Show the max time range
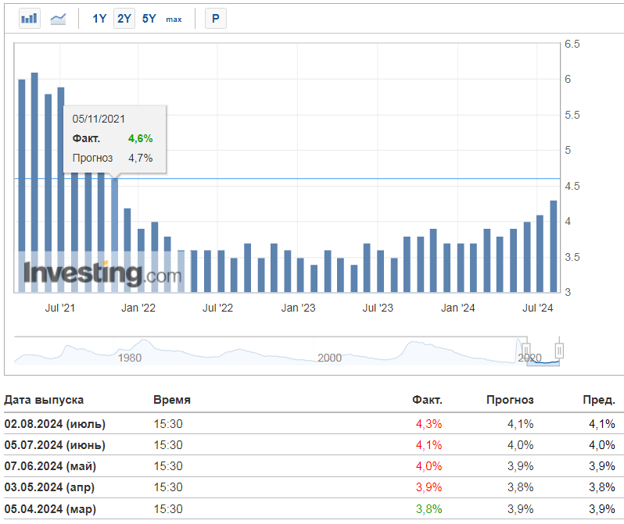Image resolution: width=624 pixels, height=524 pixels. (174, 19)
